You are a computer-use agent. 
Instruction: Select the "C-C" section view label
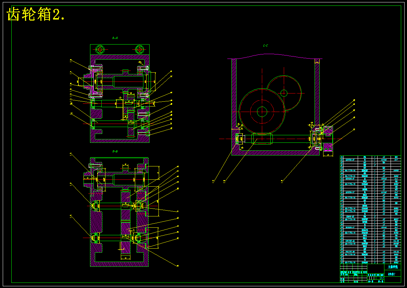[265, 46]
